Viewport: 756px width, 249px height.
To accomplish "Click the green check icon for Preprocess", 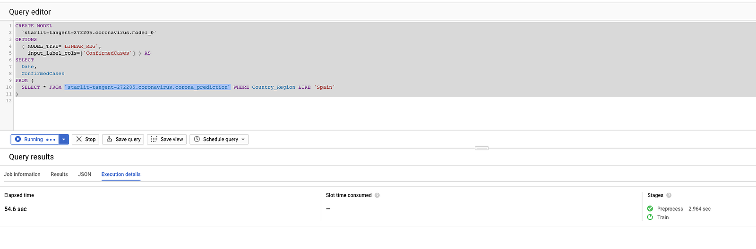I will pyautogui.click(x=650, y=208).
